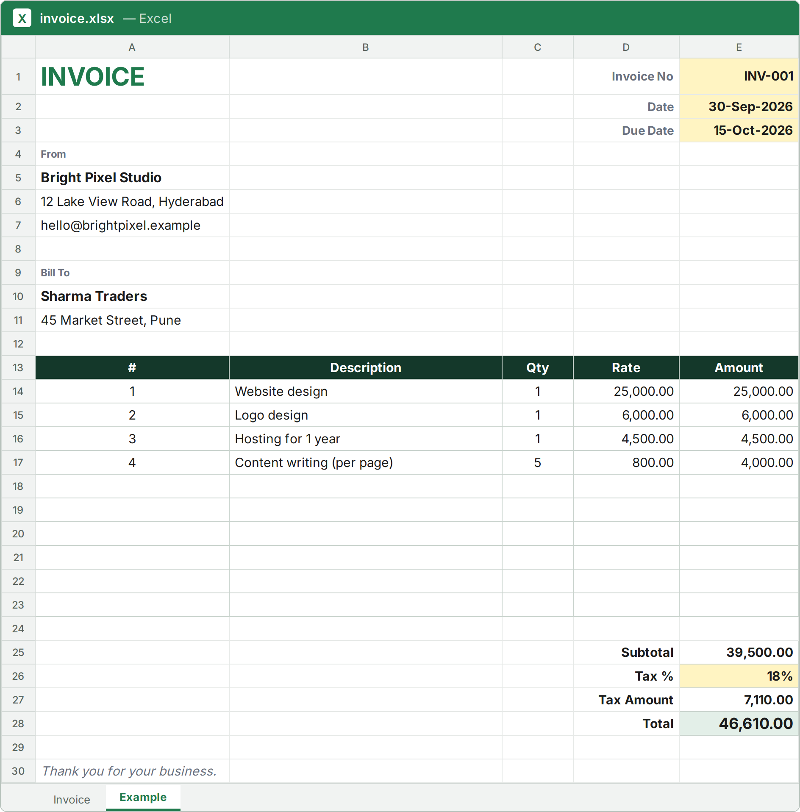Select column E header
The image size is (800, 812).
point(739,47)
